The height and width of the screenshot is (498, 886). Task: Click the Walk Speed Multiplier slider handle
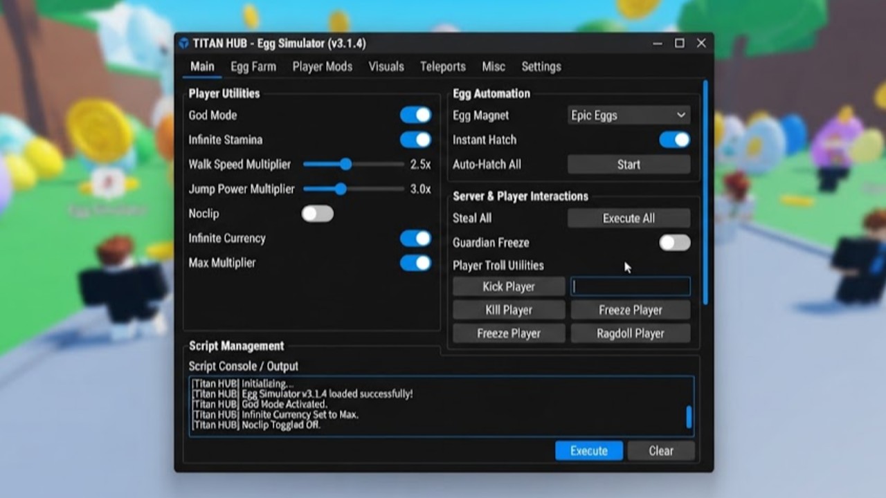tap(345, 165)
